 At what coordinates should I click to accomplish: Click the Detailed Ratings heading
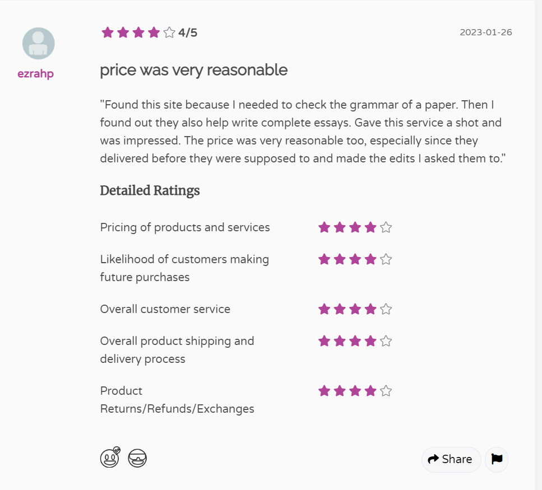point(150,191)
